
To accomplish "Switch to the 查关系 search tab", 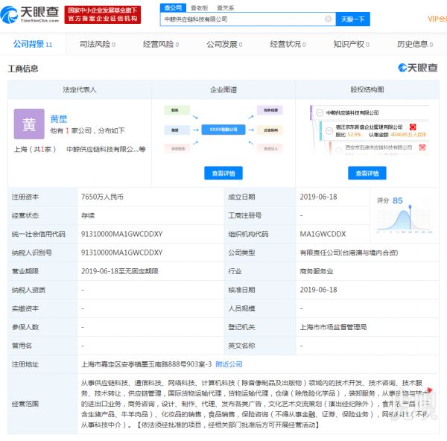I will pyautogui.click(x=224, y=7).
